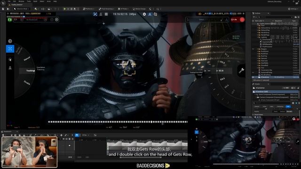Screen dimensions: 301x169
Task: Open the 30 fps dropdown in Sequencer
Action: [x=86, y=135]
